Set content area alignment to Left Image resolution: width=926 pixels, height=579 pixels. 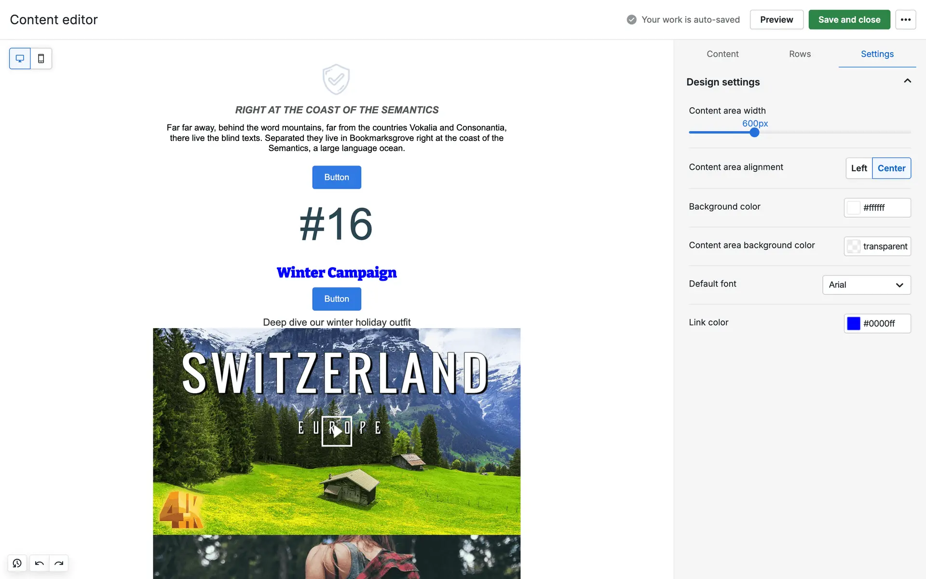[x=858, y=168]
